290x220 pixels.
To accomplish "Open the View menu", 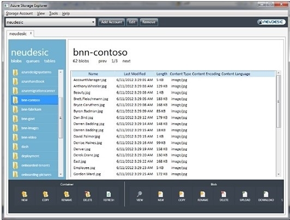I will tap(41, 14).
